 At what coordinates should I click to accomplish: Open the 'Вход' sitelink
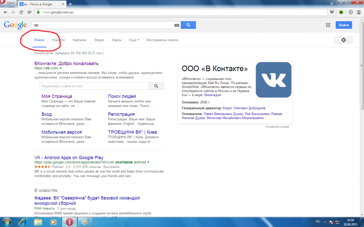pos(47,114)
